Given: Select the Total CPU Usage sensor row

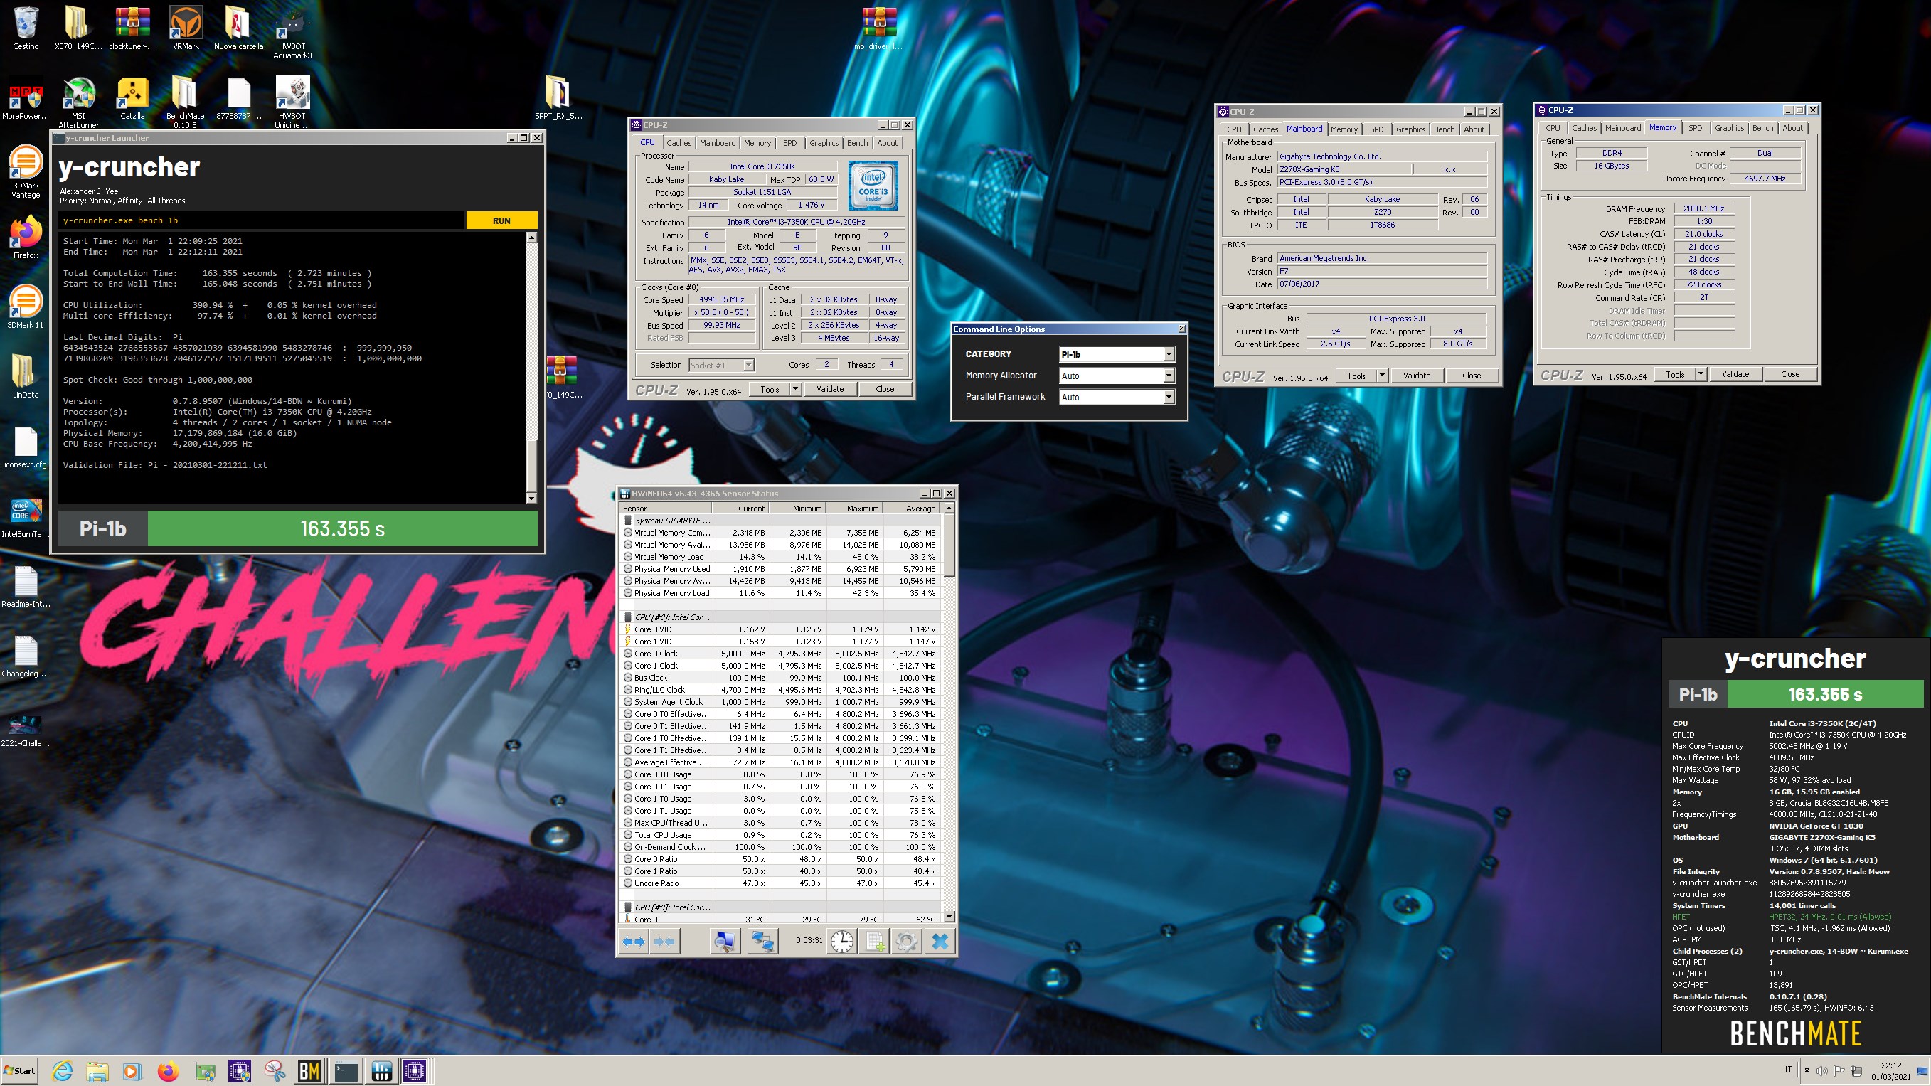Looking at the screenshot, I should [x=780, y=835].
